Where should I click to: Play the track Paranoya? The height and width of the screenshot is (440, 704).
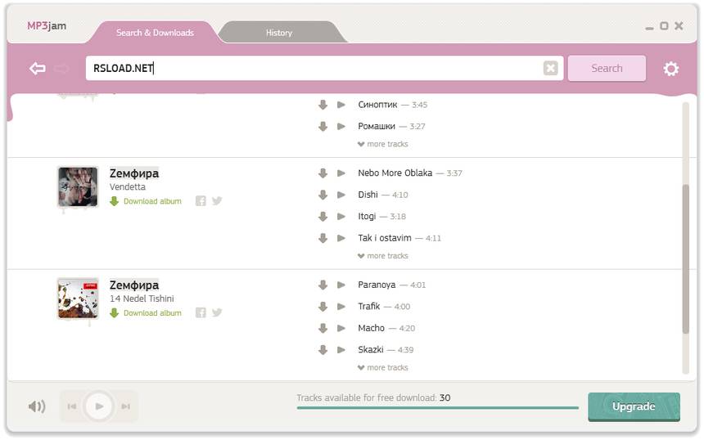click(341, 285)
